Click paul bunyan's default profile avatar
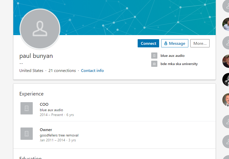229x159 pixels. pos(40,29)
